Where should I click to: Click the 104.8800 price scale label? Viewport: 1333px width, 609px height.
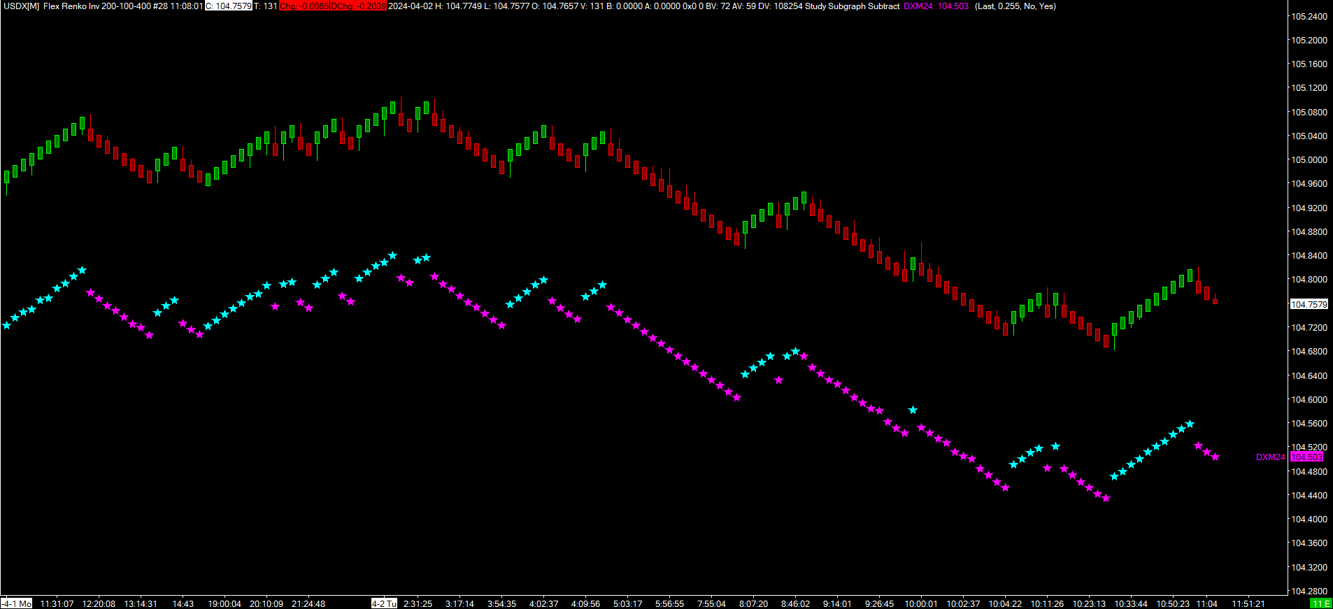(1309, 231)
